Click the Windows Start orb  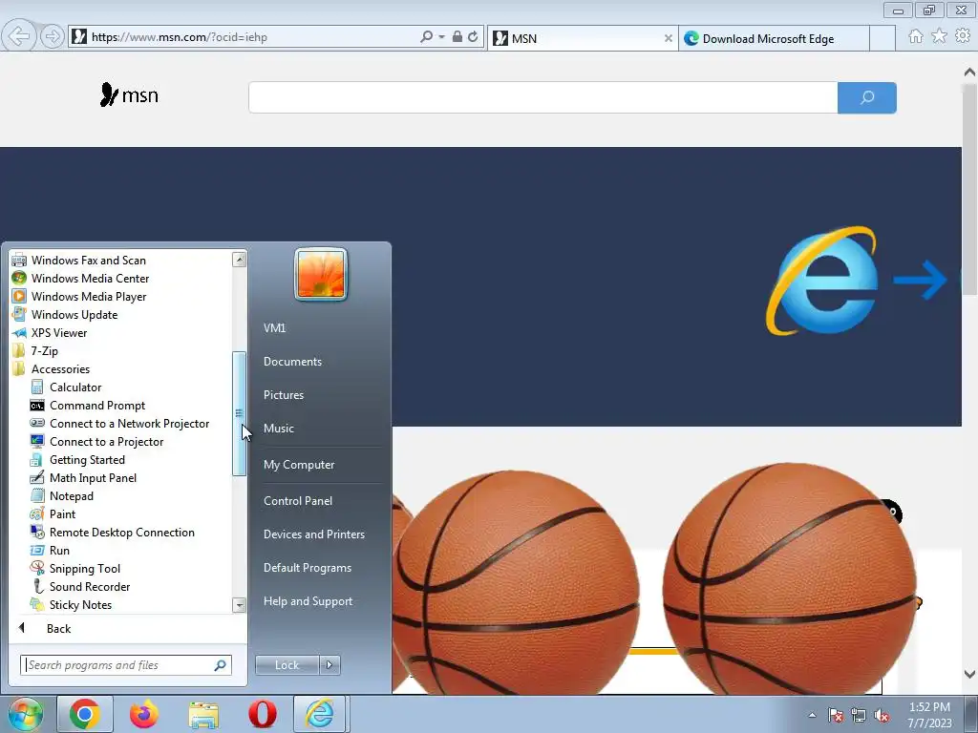tap(26, 714)
